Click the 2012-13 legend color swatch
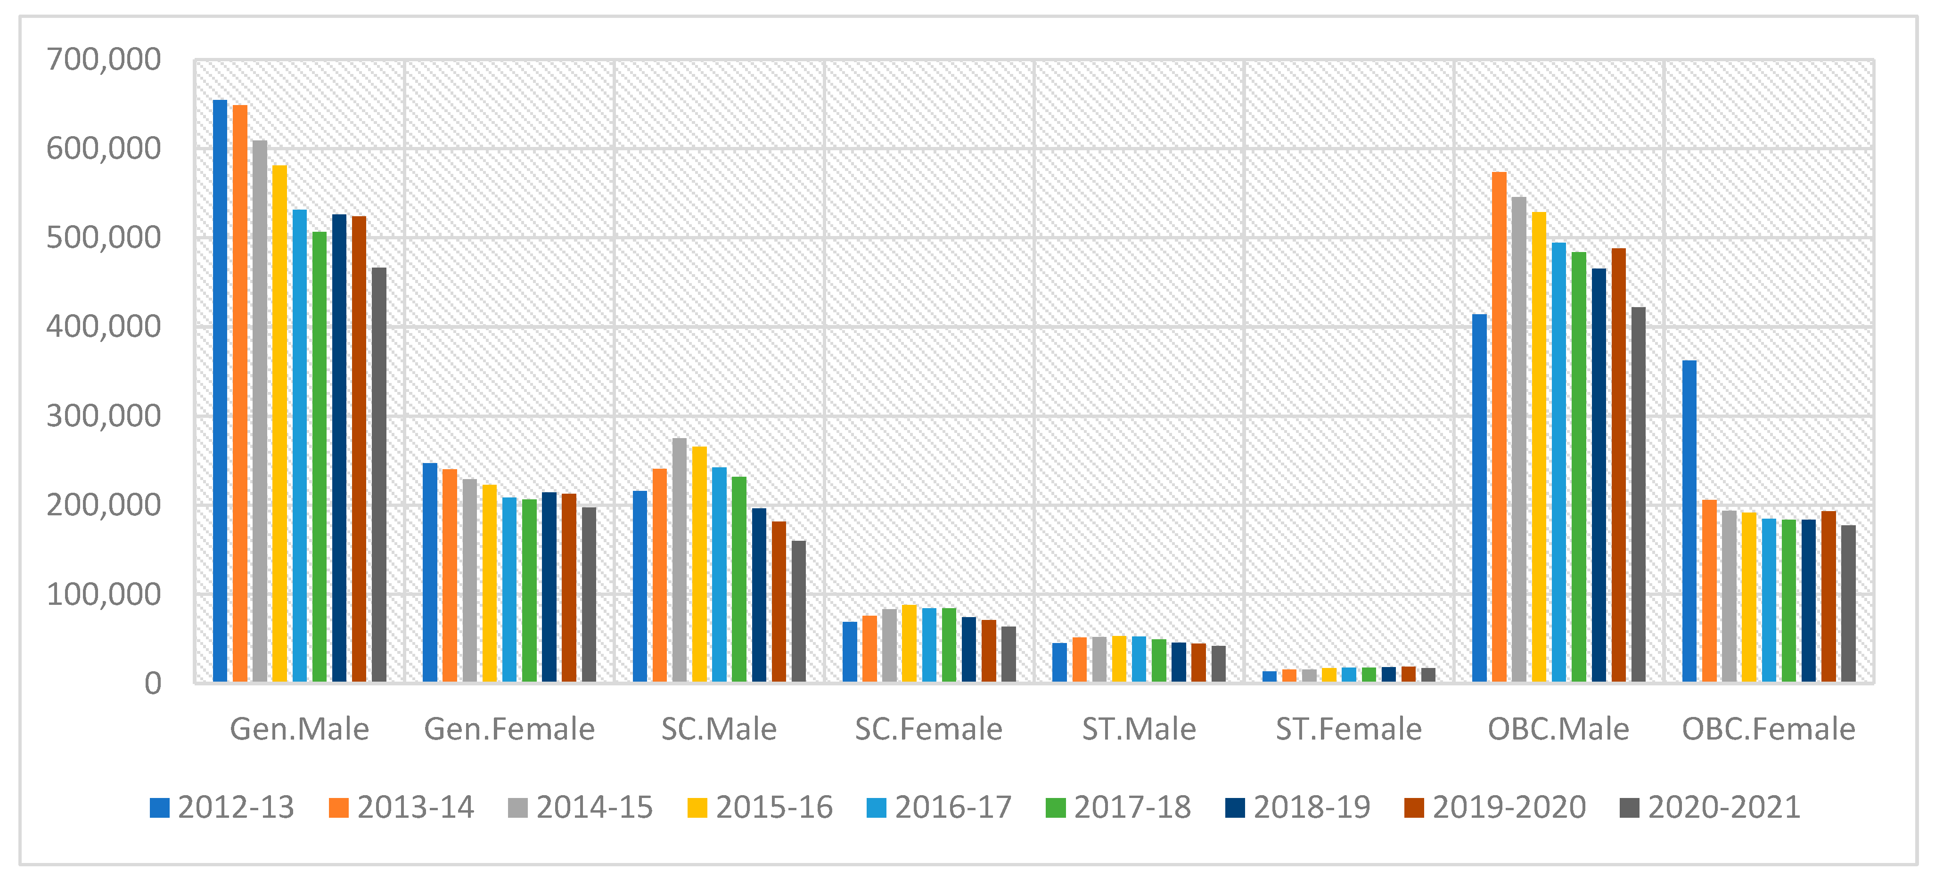 pyautogui.click(x=159, y=808)
